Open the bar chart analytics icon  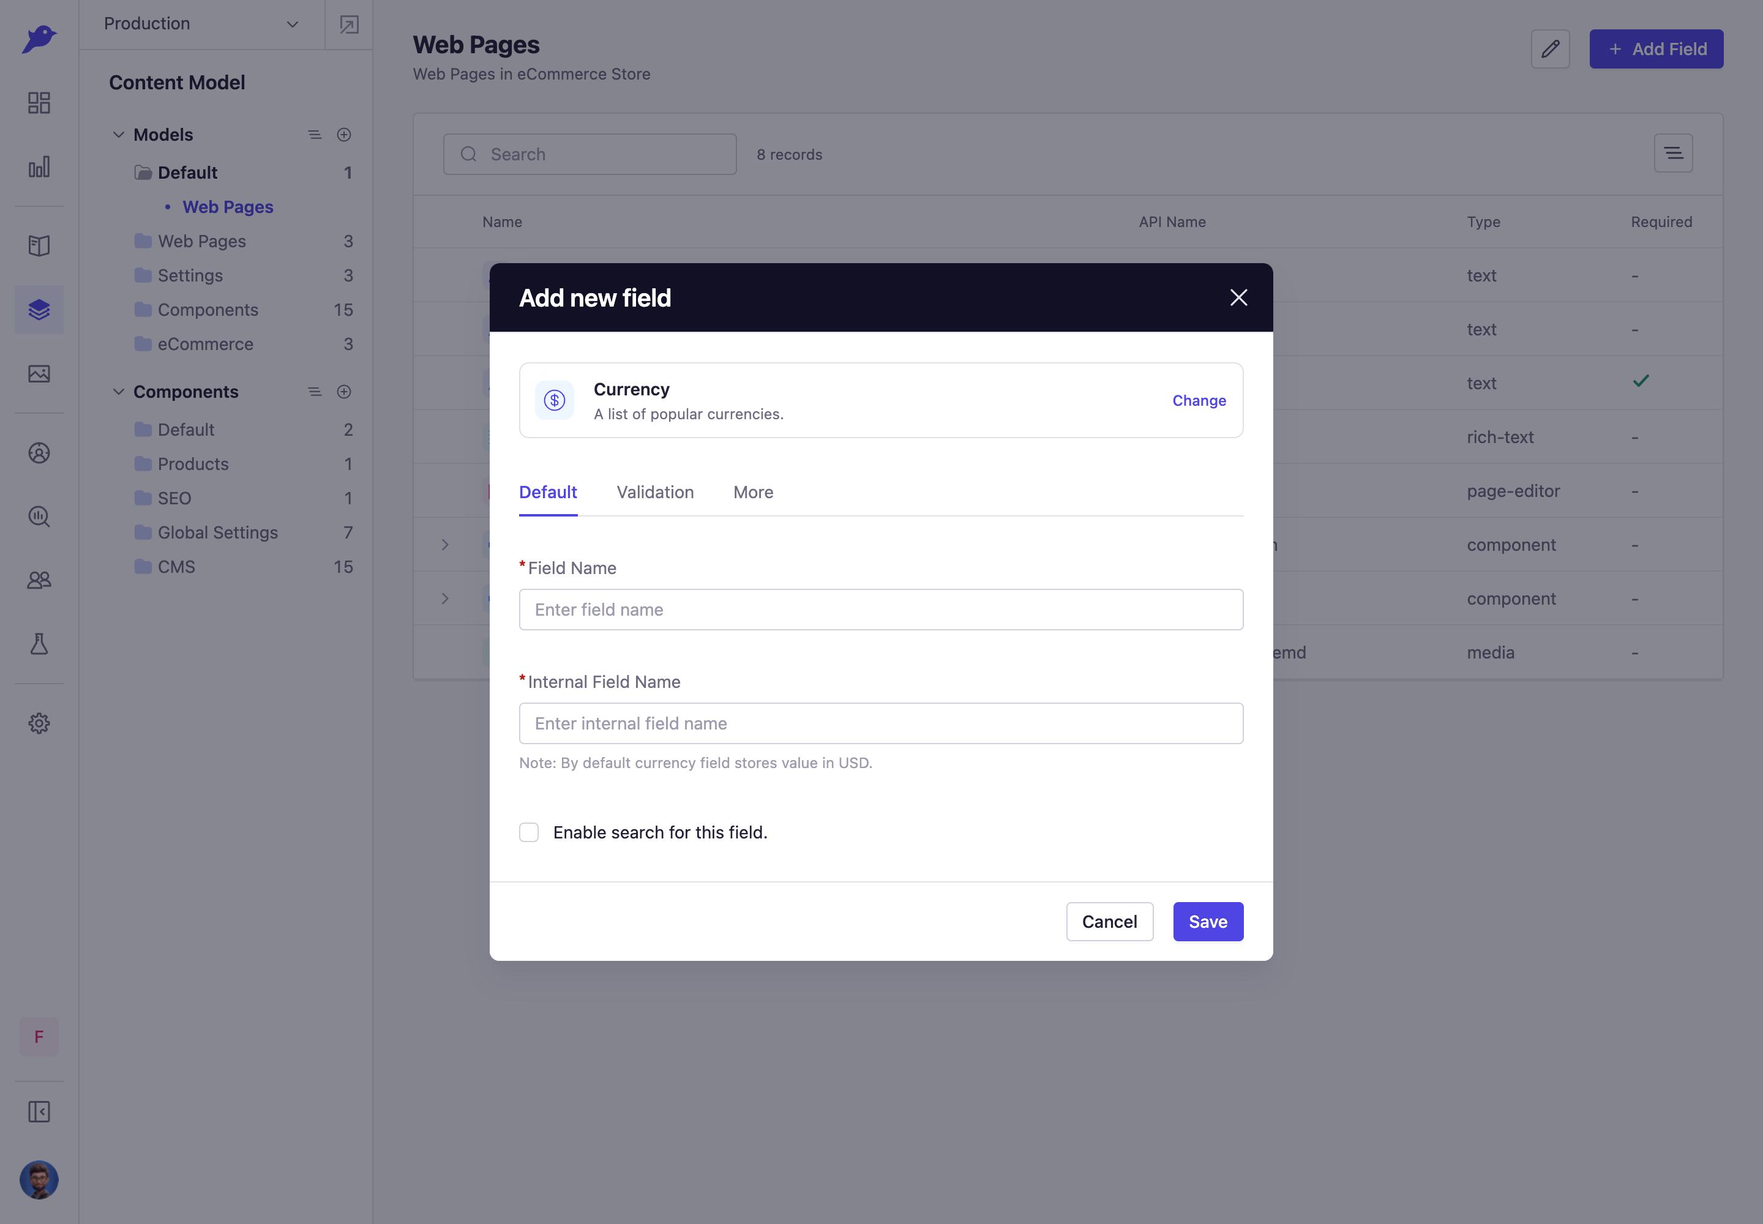[39, 167]
